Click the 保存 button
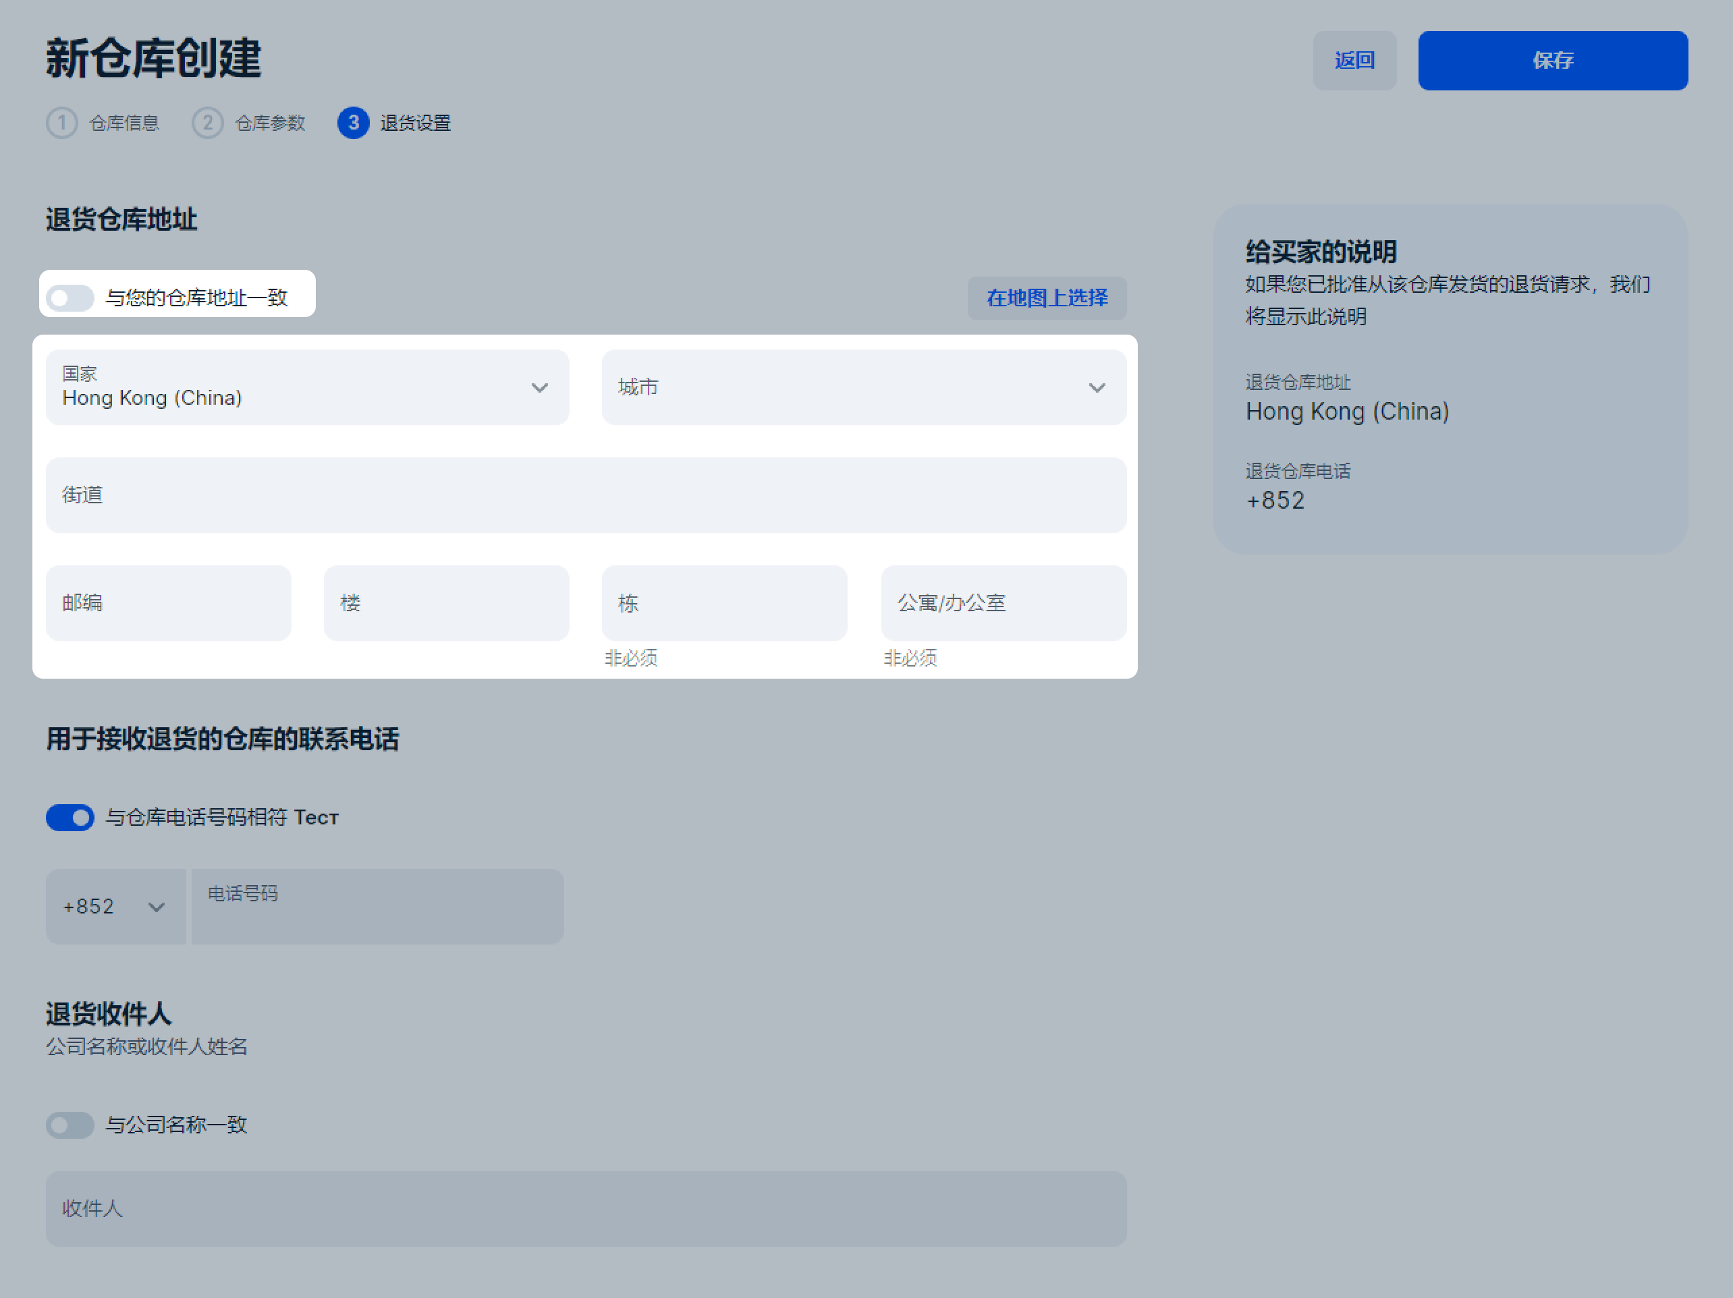Viewport: 1733px width, 1298px height. coord(1552,60)
